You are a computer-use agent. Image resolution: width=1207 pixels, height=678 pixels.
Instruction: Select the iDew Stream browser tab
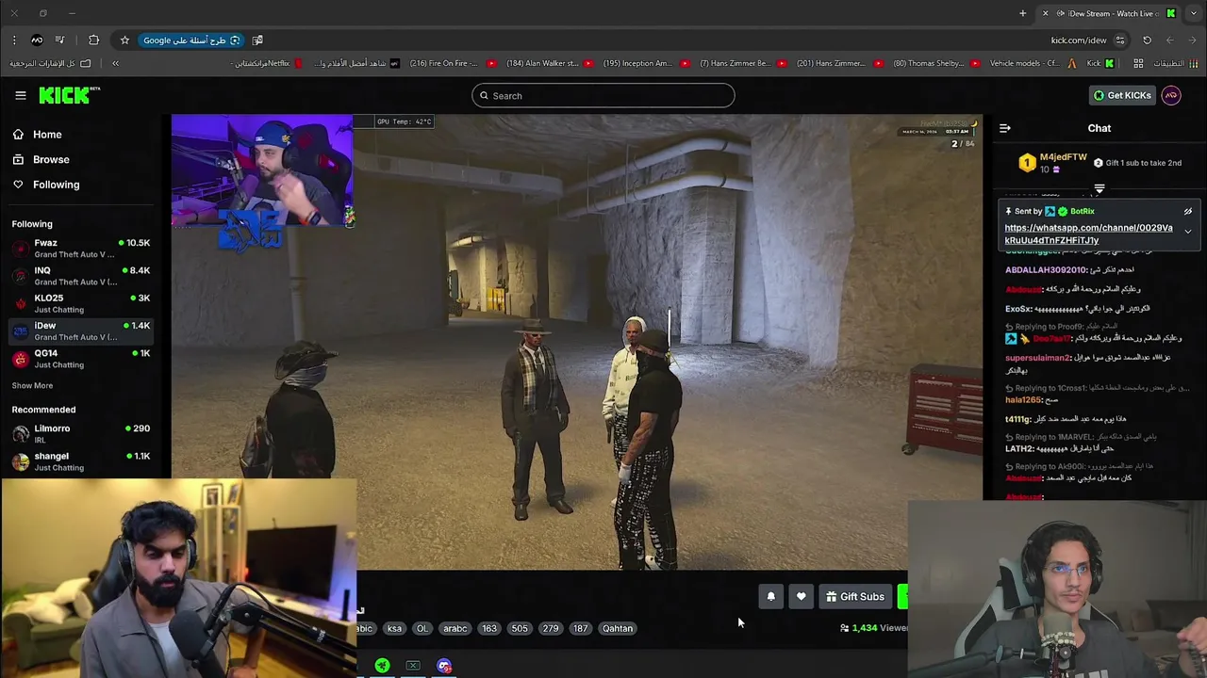pos(1109,13)
